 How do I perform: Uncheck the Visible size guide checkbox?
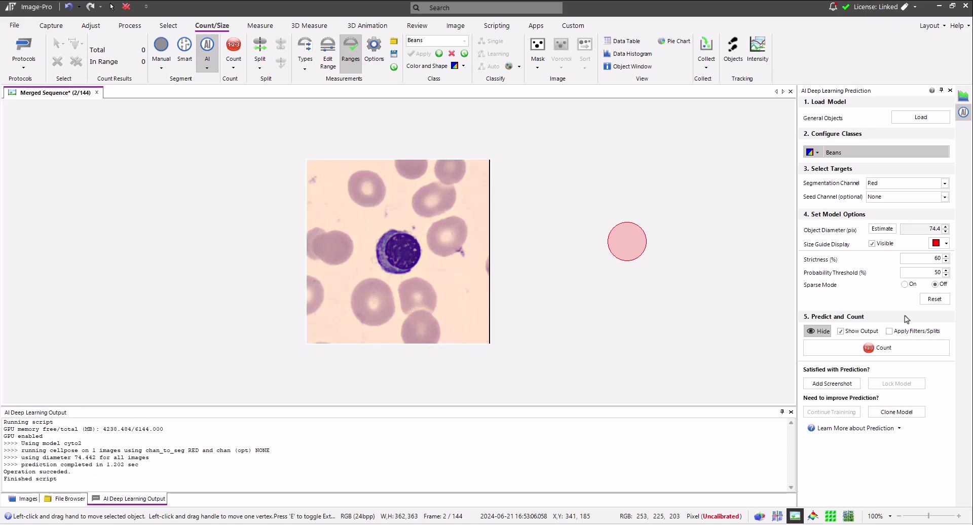[872, 244]
